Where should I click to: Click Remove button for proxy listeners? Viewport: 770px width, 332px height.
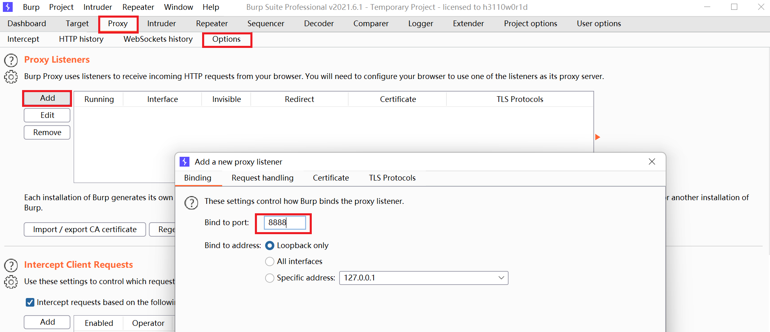(x=47, y=133)
